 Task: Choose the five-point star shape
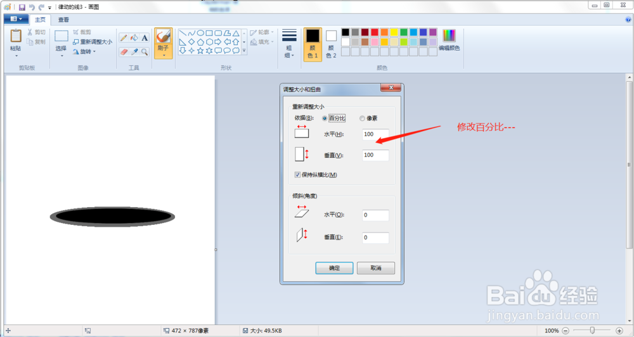[200, 51]
